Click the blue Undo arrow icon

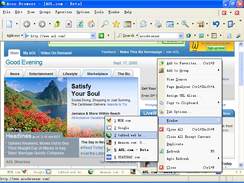point(216,24)
